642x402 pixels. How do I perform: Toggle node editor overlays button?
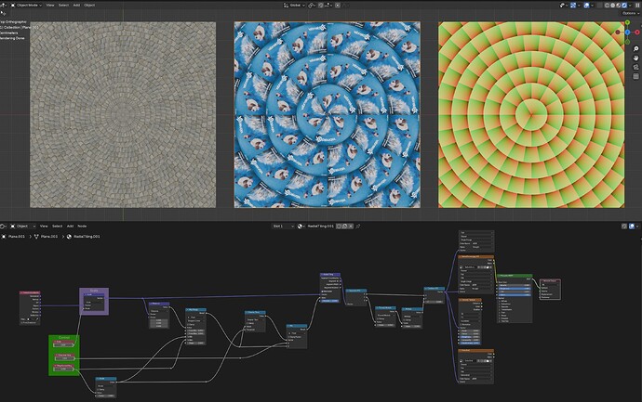(632, 226)
